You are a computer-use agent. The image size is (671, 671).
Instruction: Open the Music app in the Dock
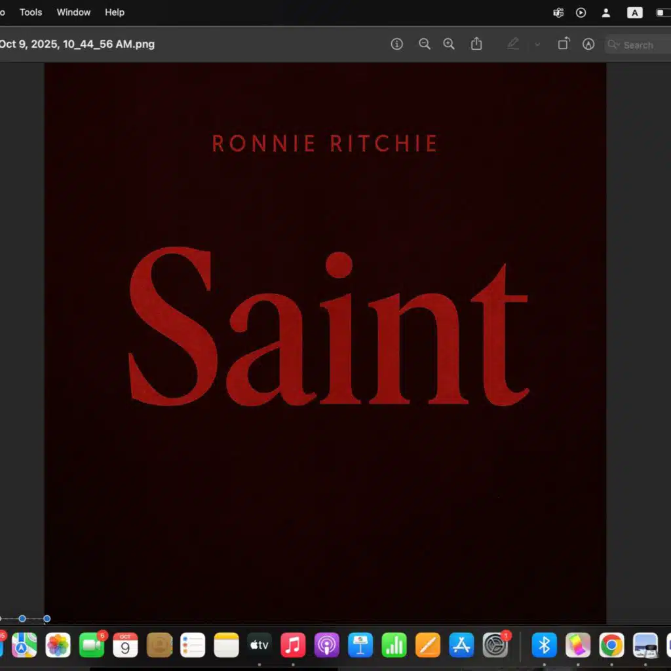point(293,645)
